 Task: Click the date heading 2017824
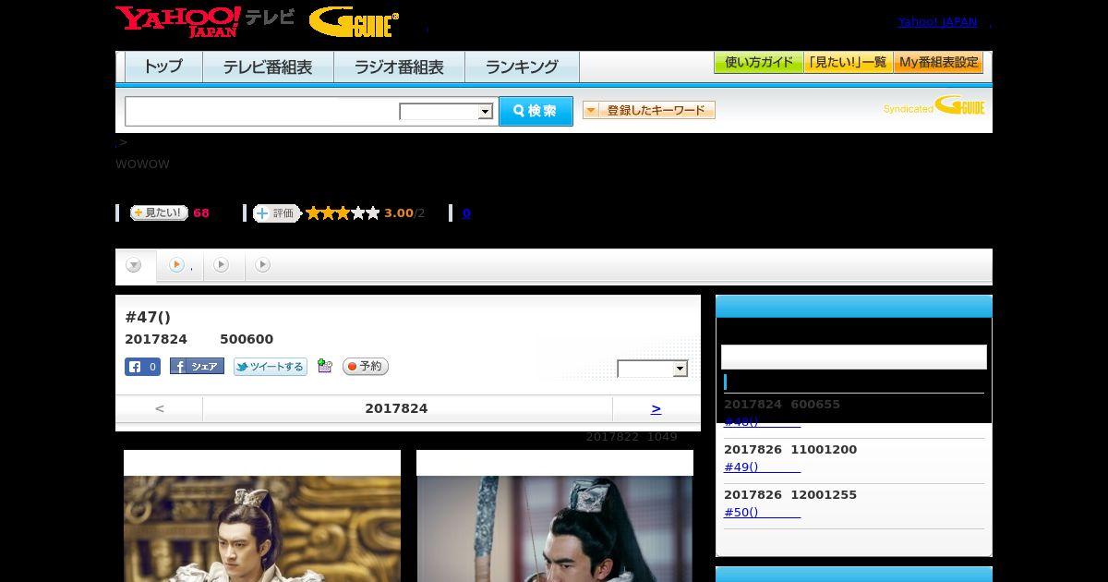[396, 408]
